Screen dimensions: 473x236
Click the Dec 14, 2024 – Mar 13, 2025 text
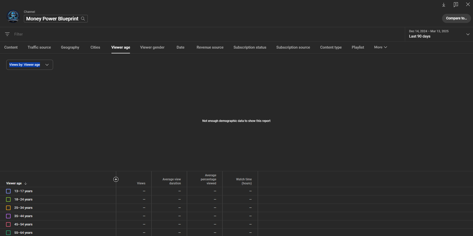pyautogui.click(x=429, y=31)
